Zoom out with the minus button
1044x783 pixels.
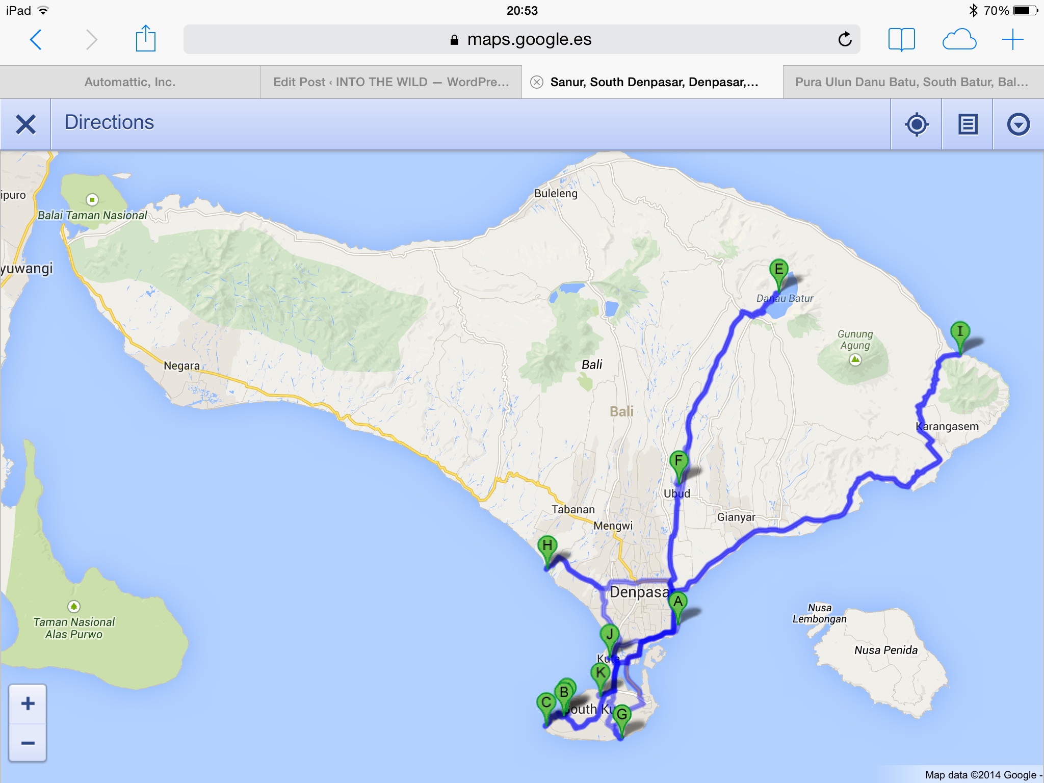pos(28,743)
